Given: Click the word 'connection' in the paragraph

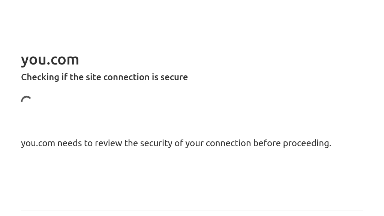Looking at the screenshot, I should pos(228,143).
